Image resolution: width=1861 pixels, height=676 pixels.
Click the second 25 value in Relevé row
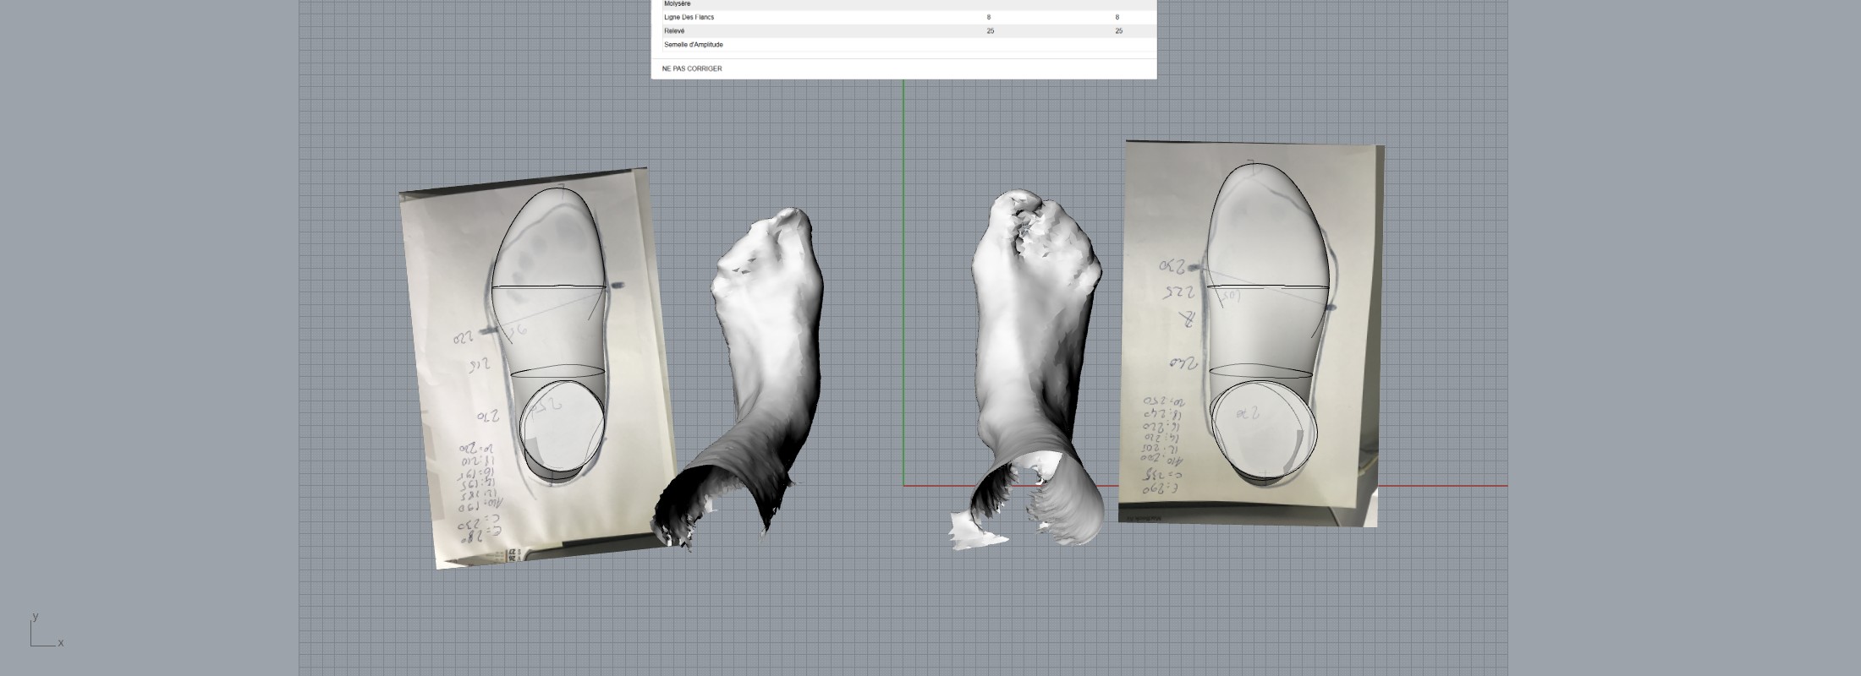tap(1118, 31)
